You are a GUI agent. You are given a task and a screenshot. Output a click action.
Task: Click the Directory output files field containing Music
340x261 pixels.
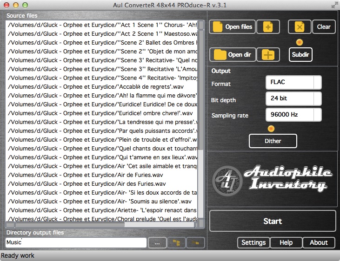76,242
